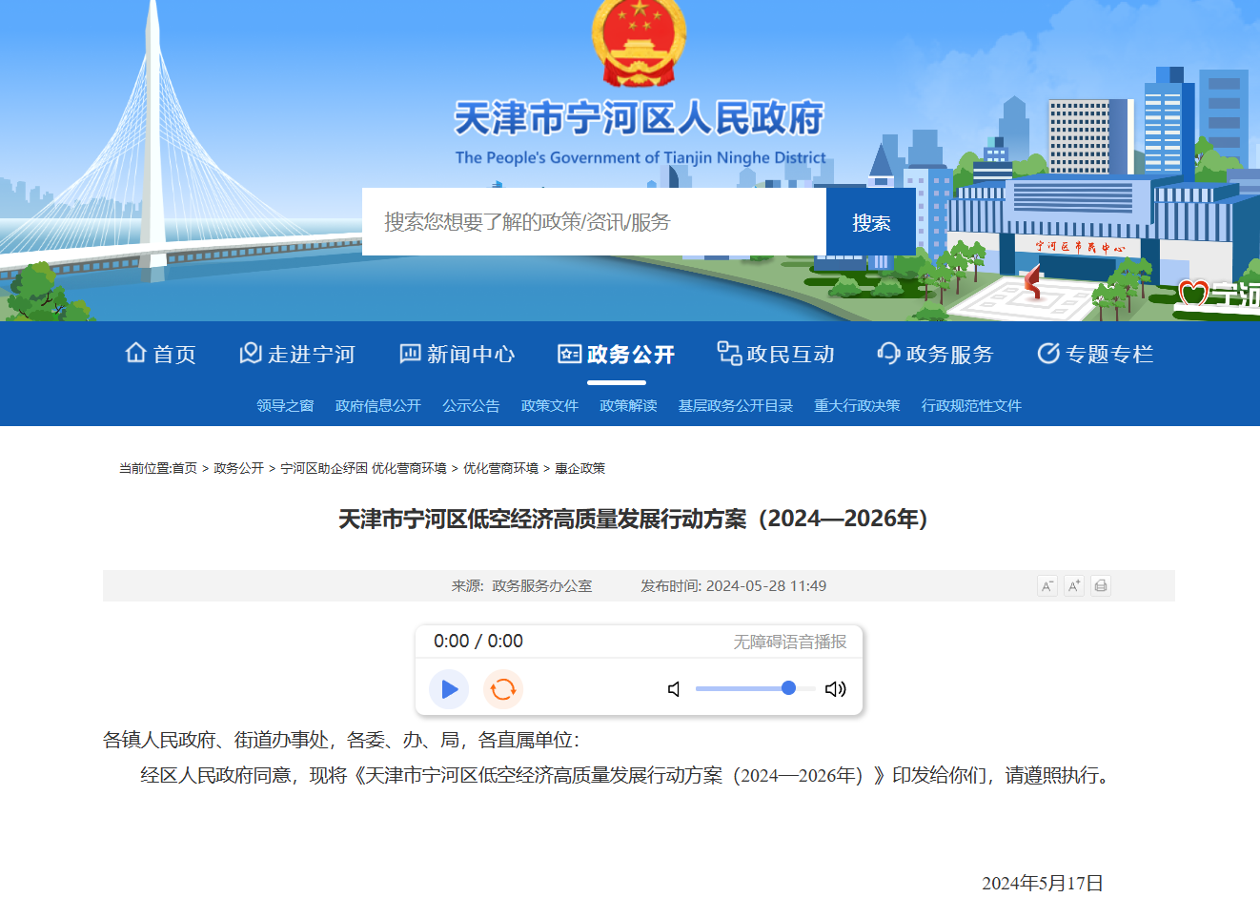Open the 政民互动 navigation menu
Screen dimensions: 1260x918
(790, 354)
